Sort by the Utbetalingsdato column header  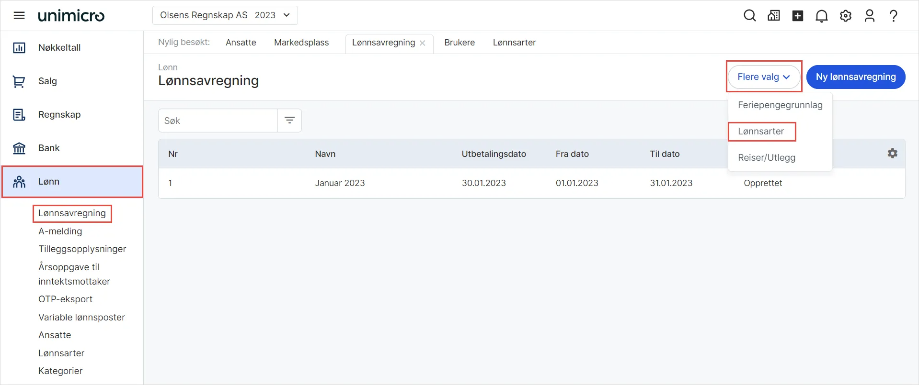(x=494, y=154)
